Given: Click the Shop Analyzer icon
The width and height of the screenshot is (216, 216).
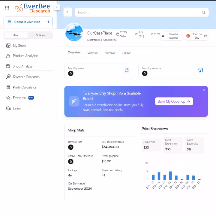Looking at the screenshot, I should 8,66.
